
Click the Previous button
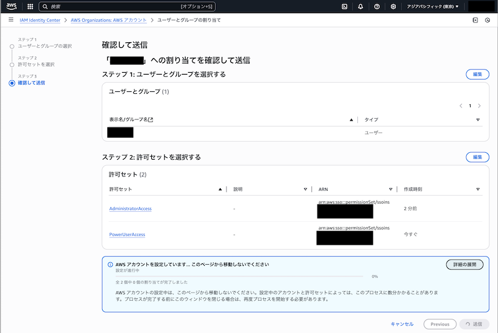point(440,324)
